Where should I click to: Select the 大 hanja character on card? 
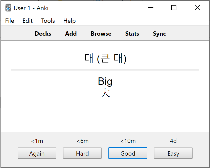105,93
